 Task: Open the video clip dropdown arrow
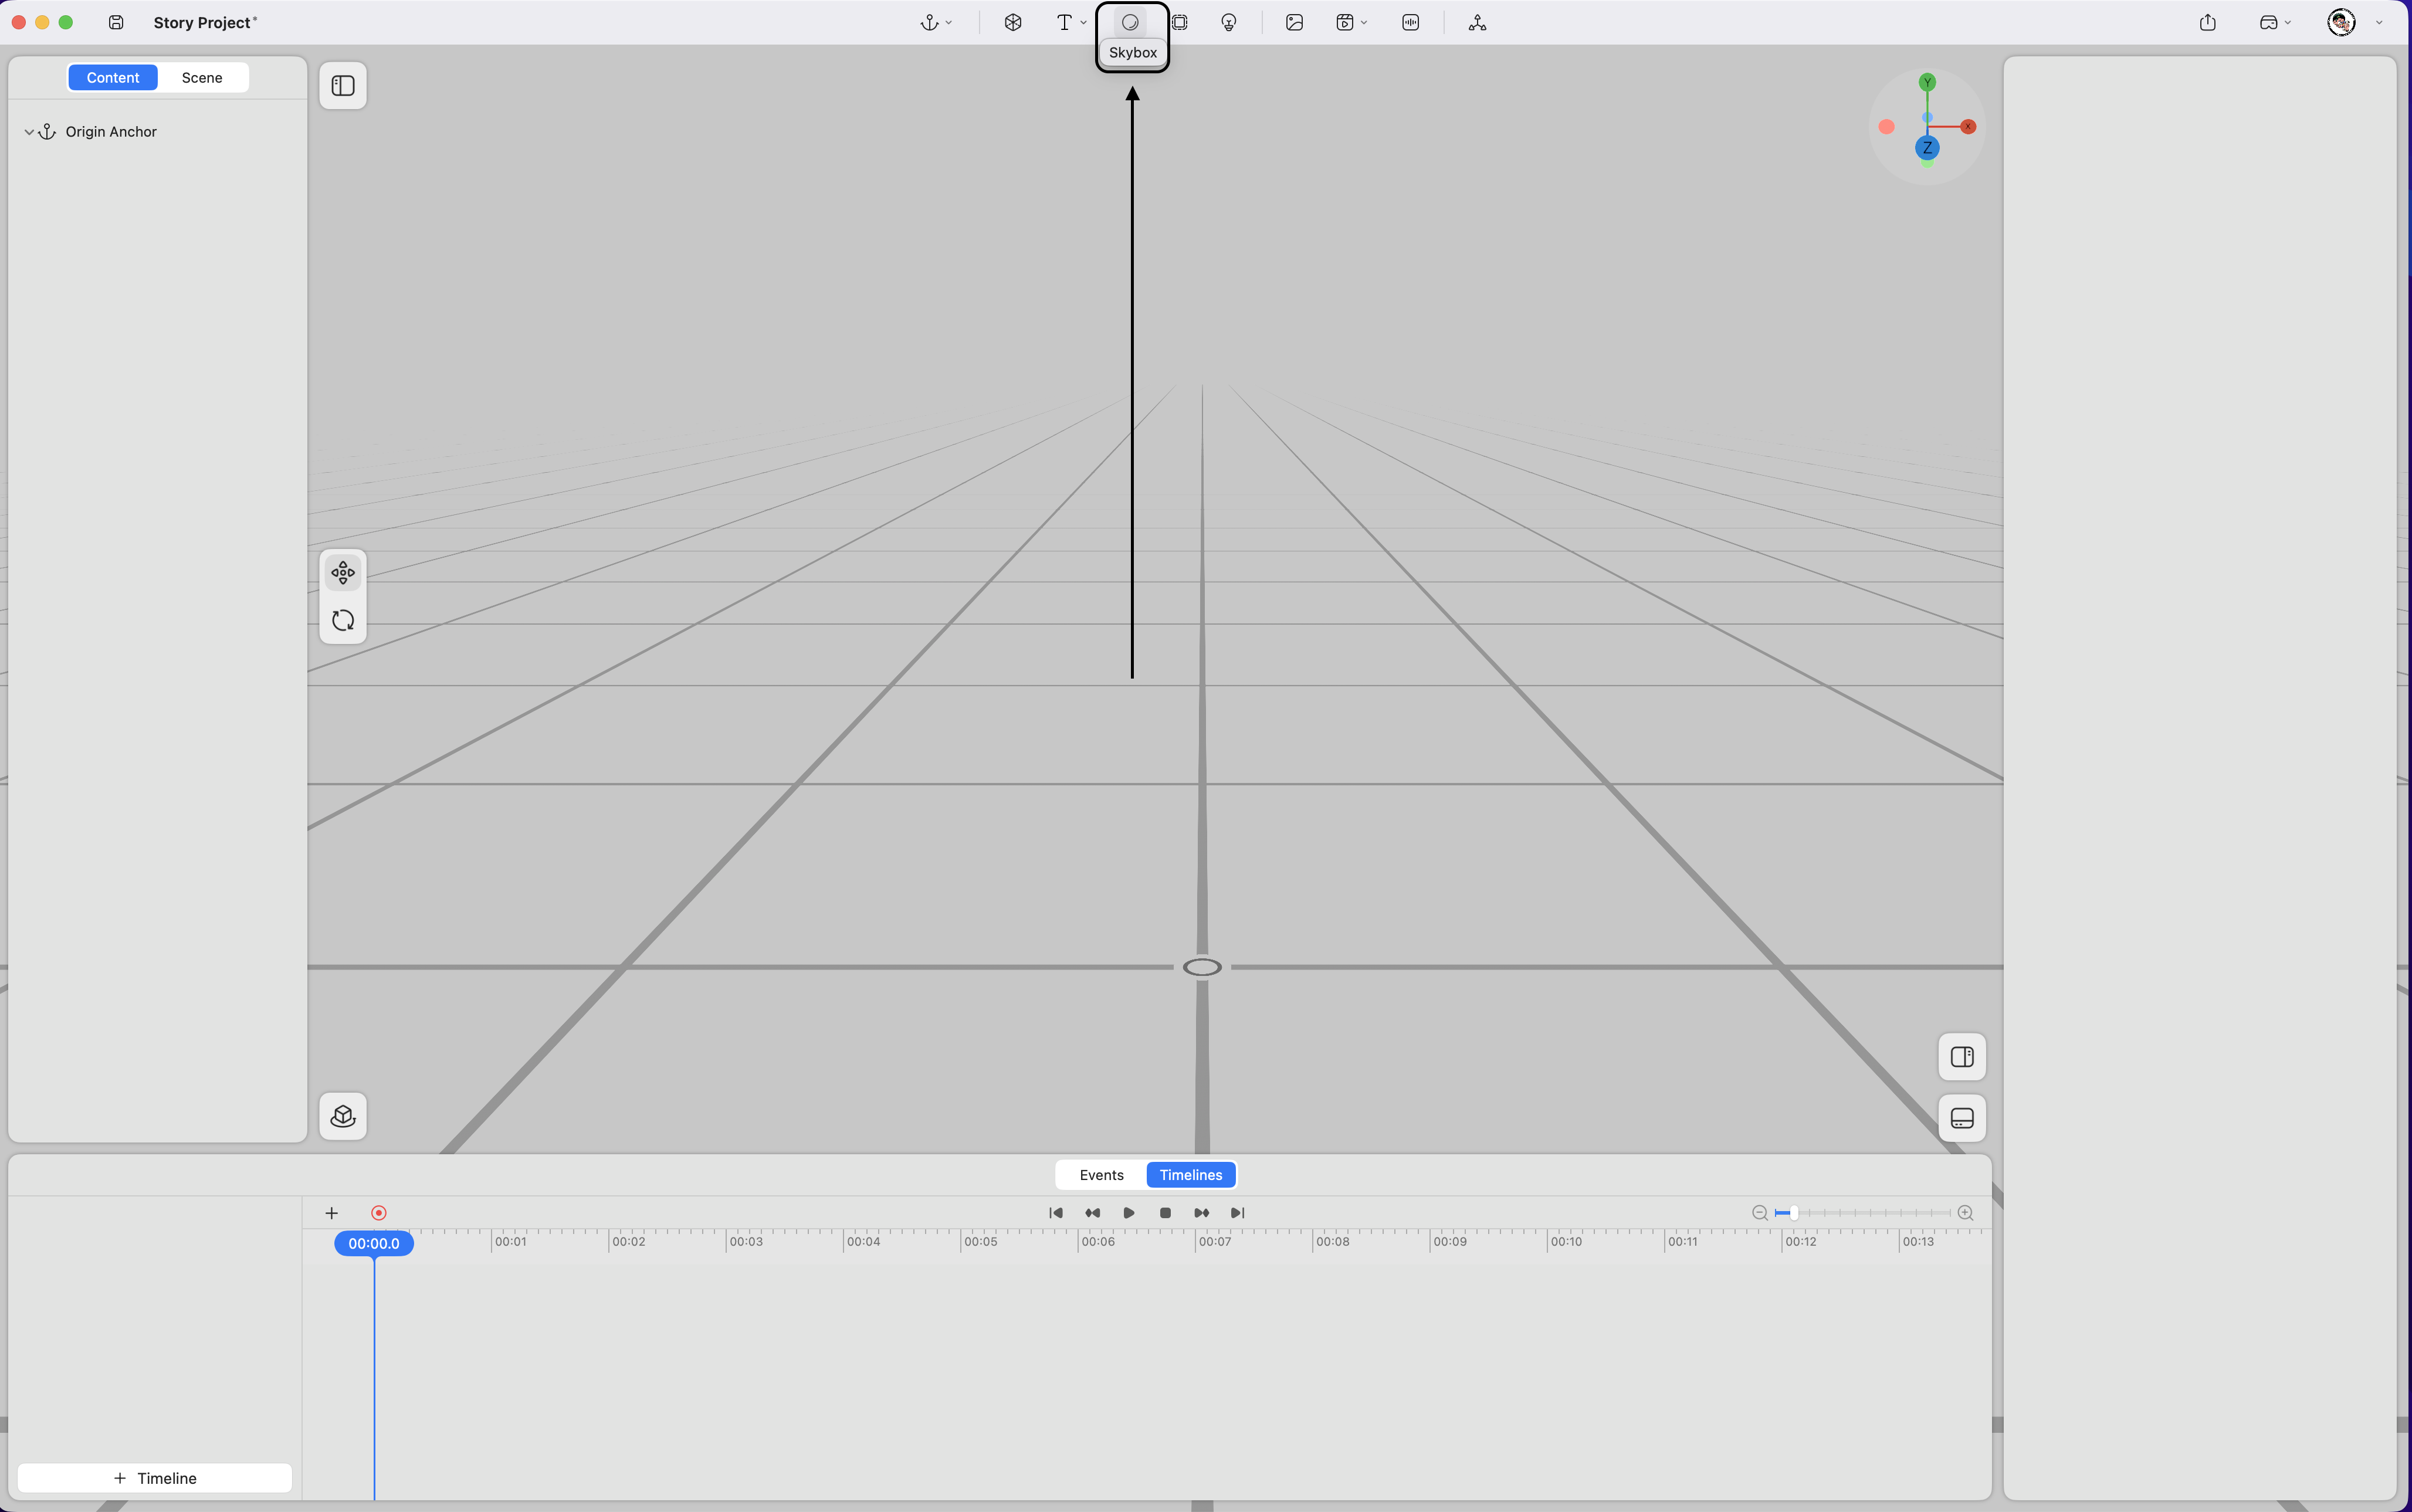click(x=1364, y=22)
